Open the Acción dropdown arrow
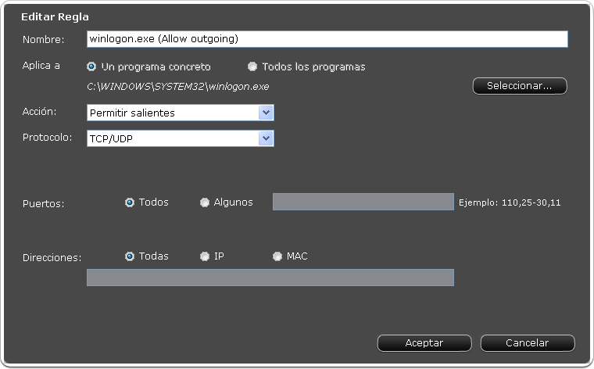 266,113
